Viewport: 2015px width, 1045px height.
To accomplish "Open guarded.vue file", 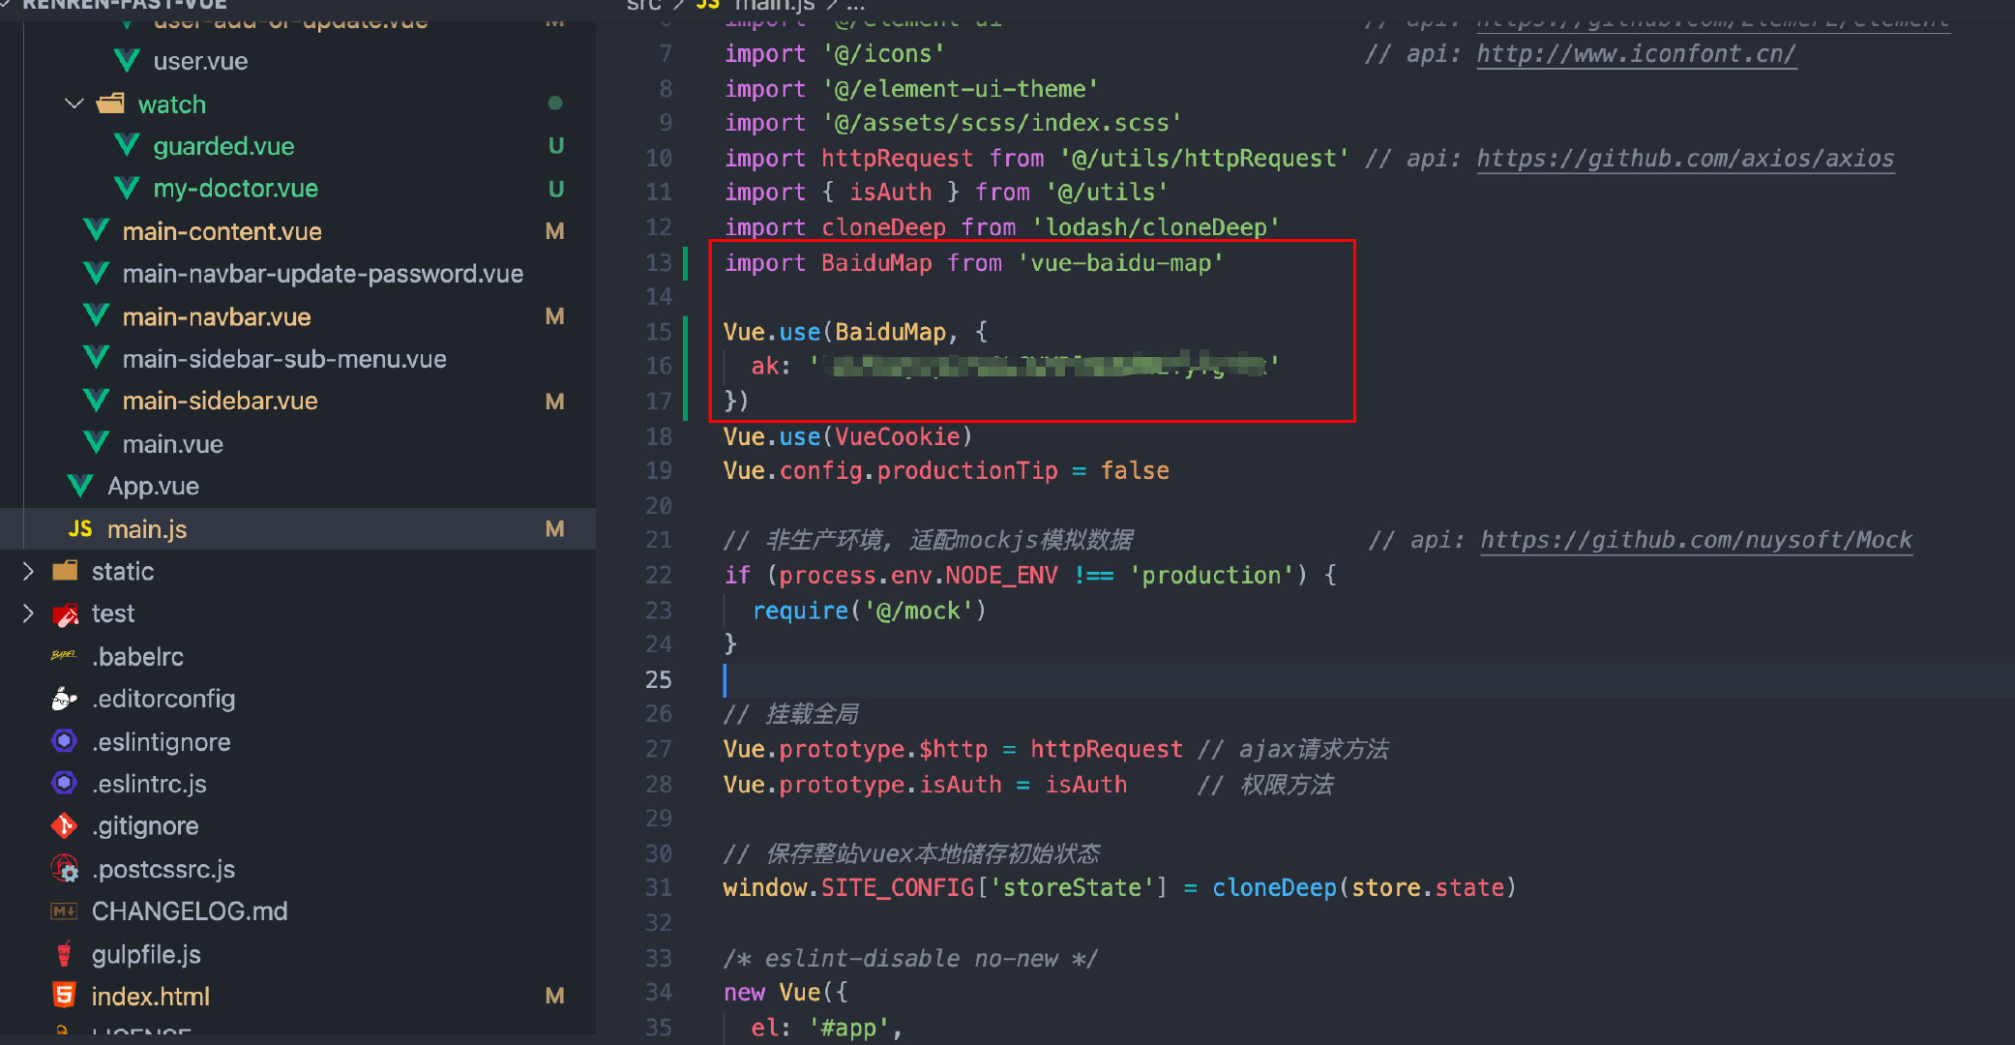I will point(223,146).
